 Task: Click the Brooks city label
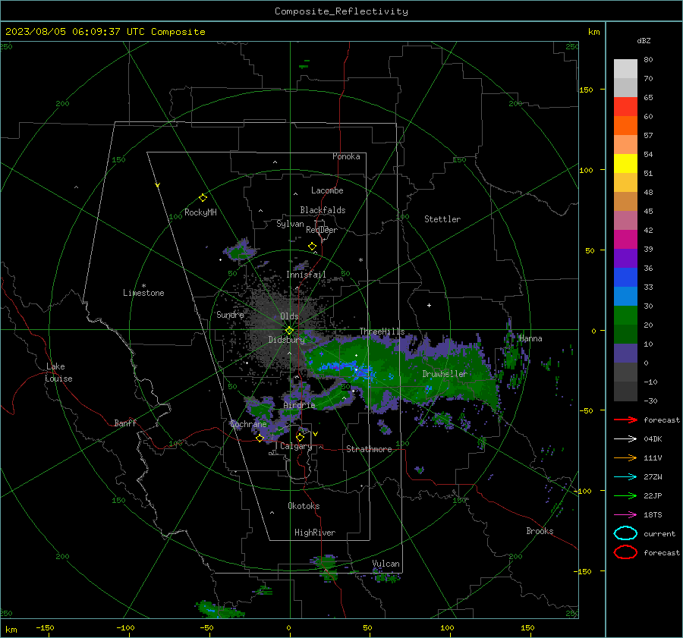[x=540, y=531]
